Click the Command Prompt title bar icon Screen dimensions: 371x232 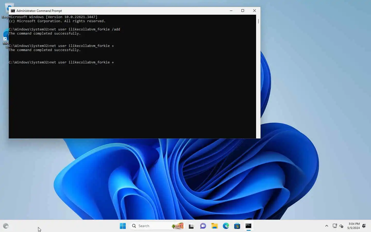(13, 11)
